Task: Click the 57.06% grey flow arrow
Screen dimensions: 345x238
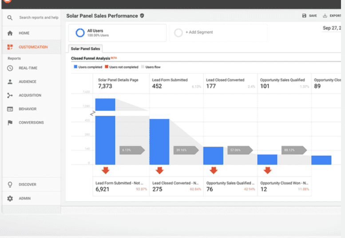Action: pyautogui.click(x=240, y=150)
